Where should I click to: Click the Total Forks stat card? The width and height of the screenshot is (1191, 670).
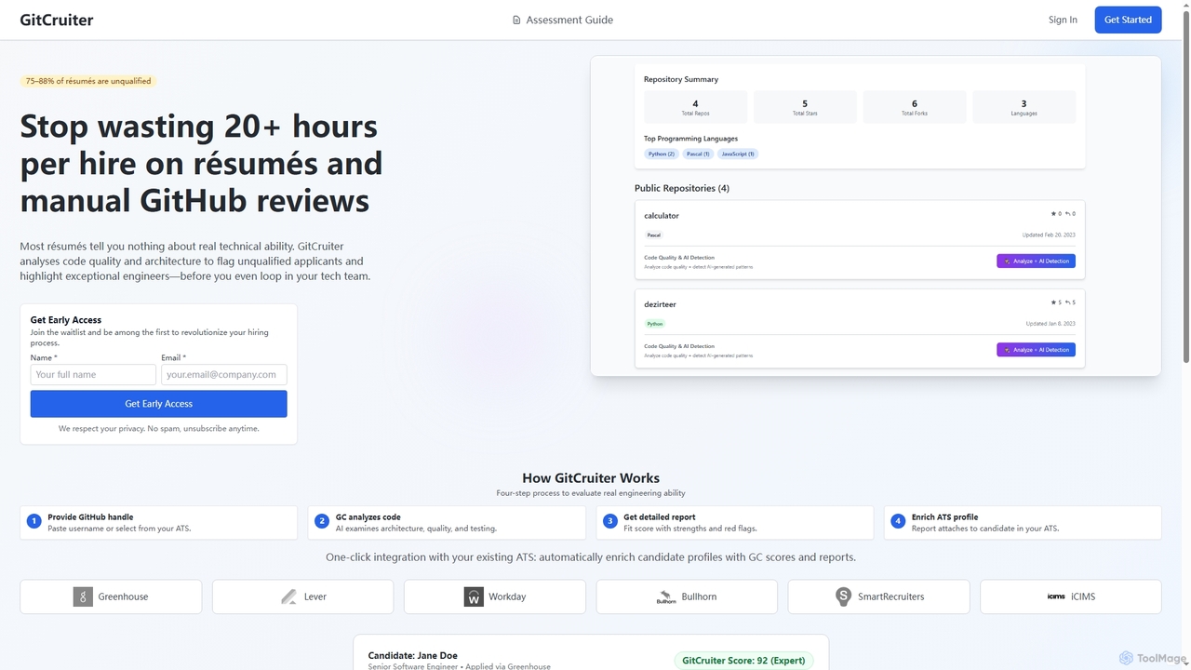[915, 107]
